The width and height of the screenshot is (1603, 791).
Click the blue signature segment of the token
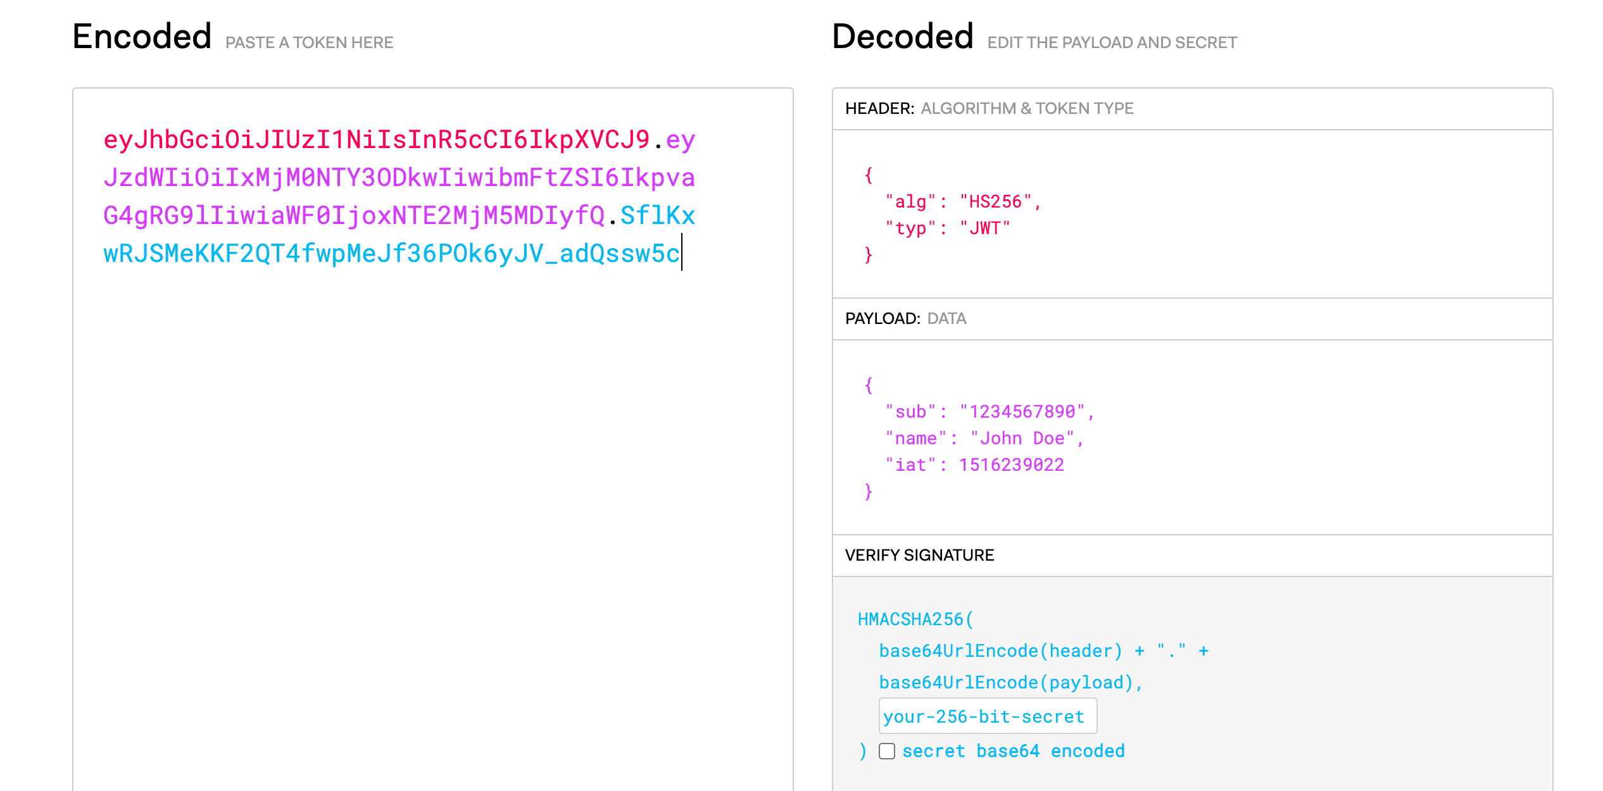391,254
